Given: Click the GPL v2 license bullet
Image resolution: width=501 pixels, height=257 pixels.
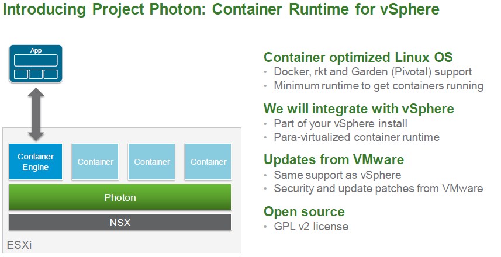Looking at the screenshot, I should point(311,227).
